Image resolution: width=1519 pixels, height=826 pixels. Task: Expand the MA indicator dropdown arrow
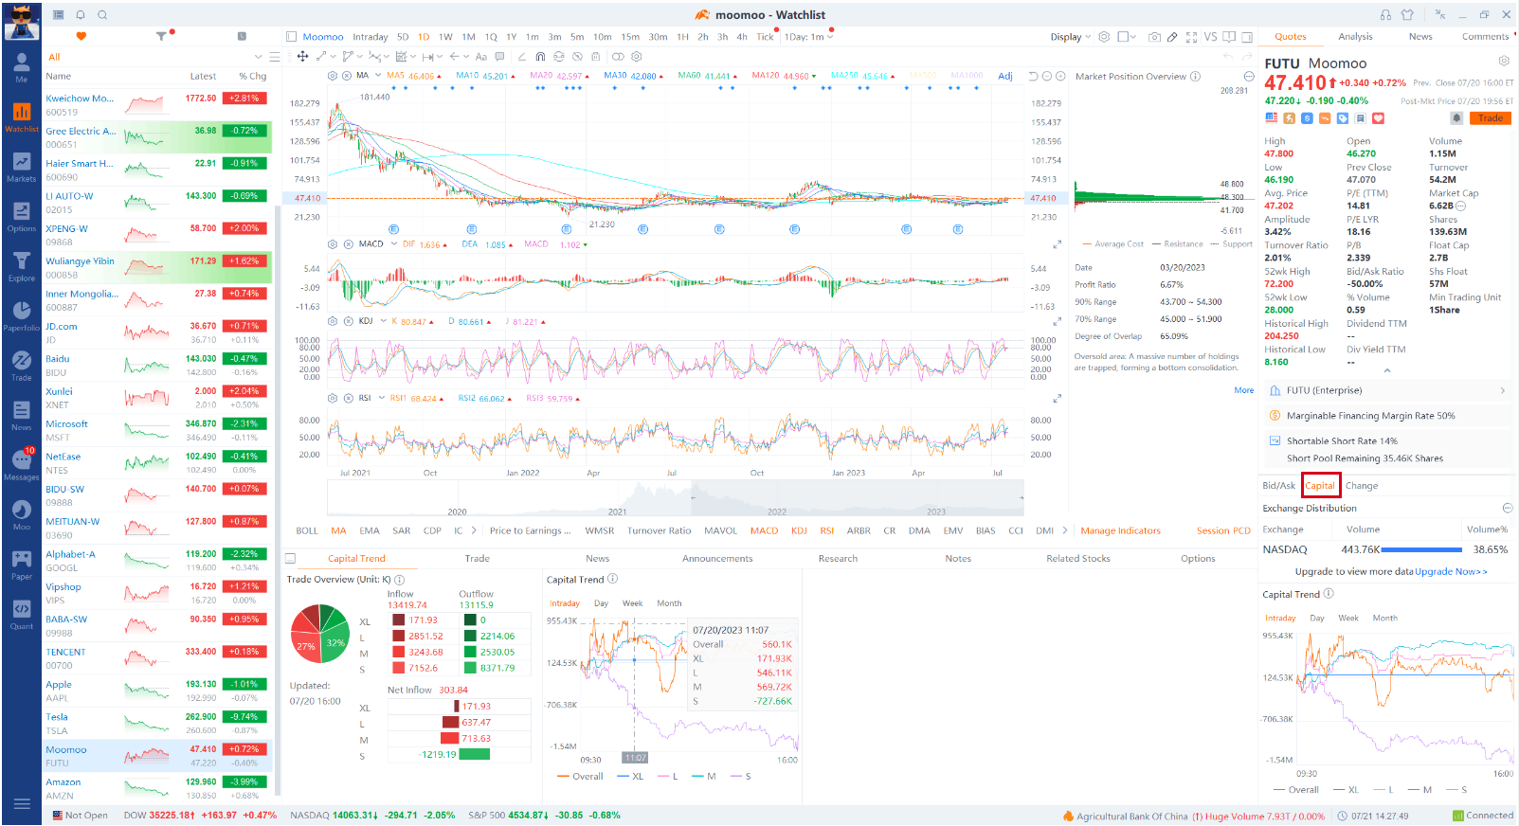click(378, 75)
